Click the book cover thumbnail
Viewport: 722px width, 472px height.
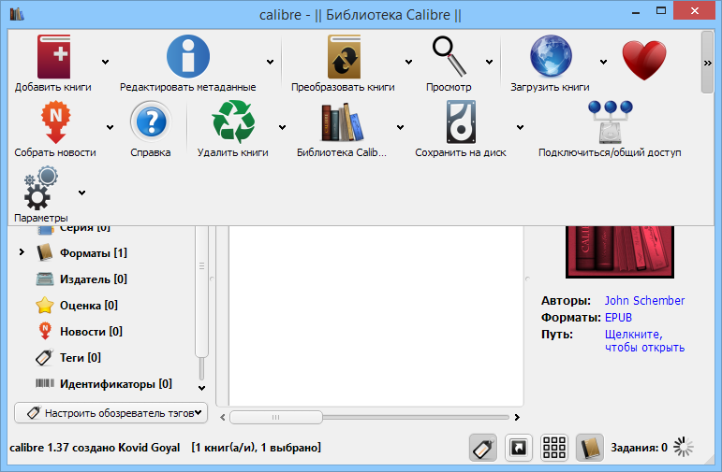[620, 251]
